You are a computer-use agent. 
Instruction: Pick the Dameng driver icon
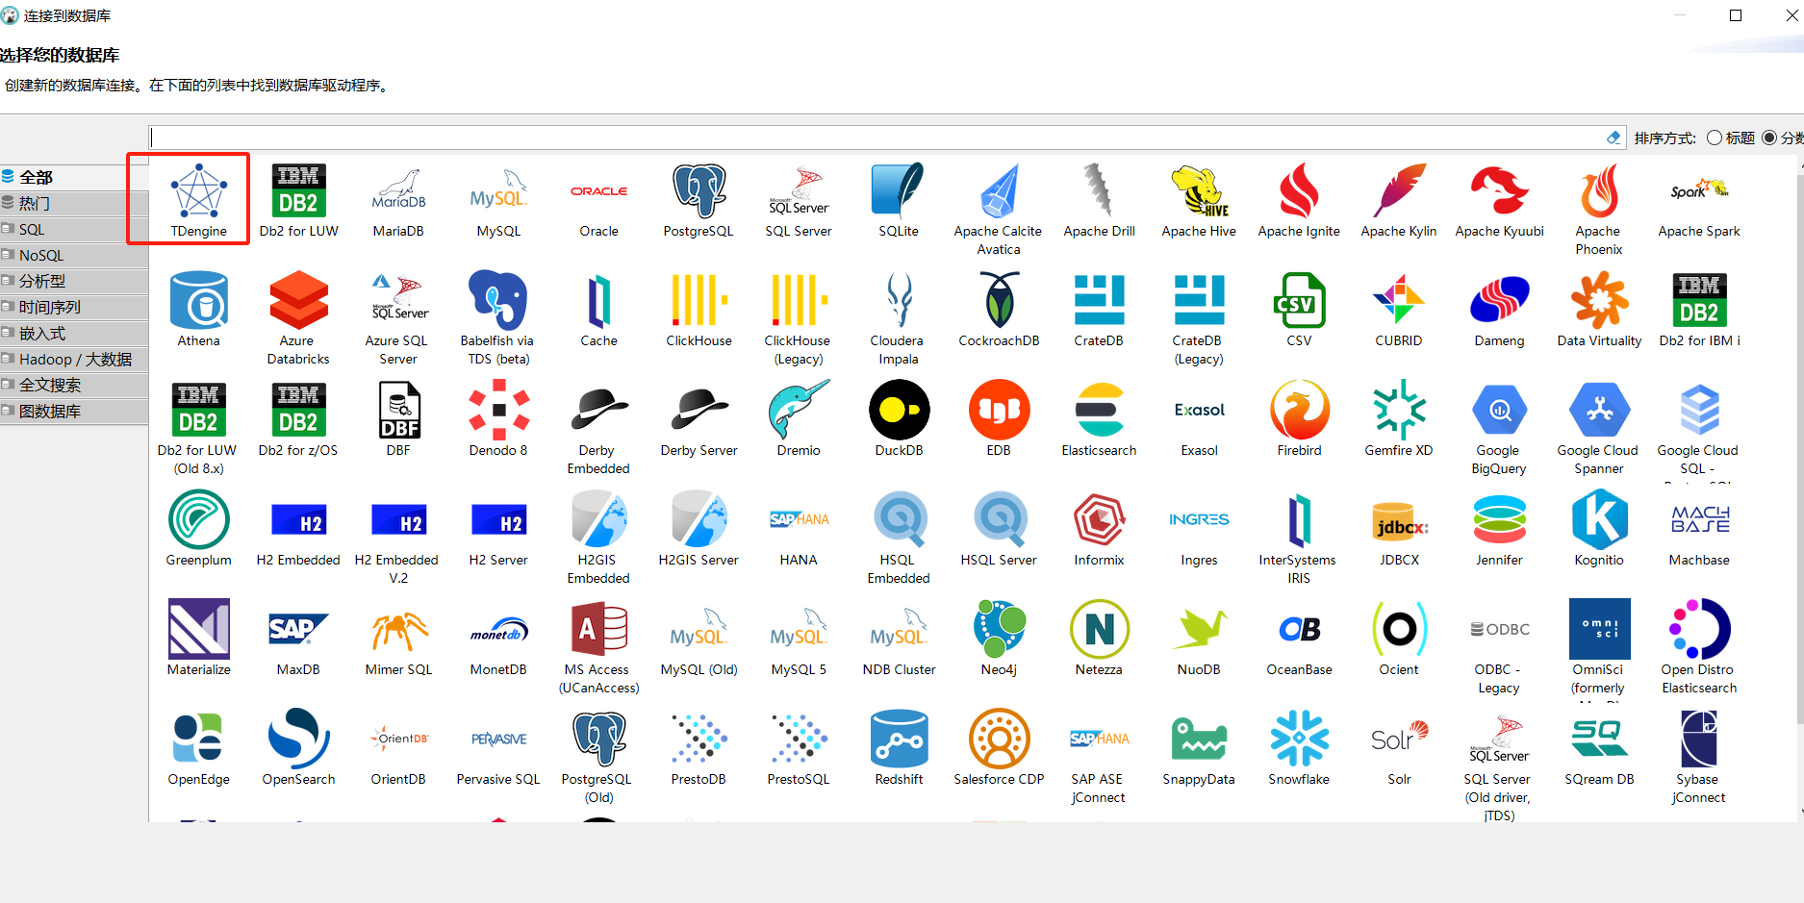point(1499,300)
